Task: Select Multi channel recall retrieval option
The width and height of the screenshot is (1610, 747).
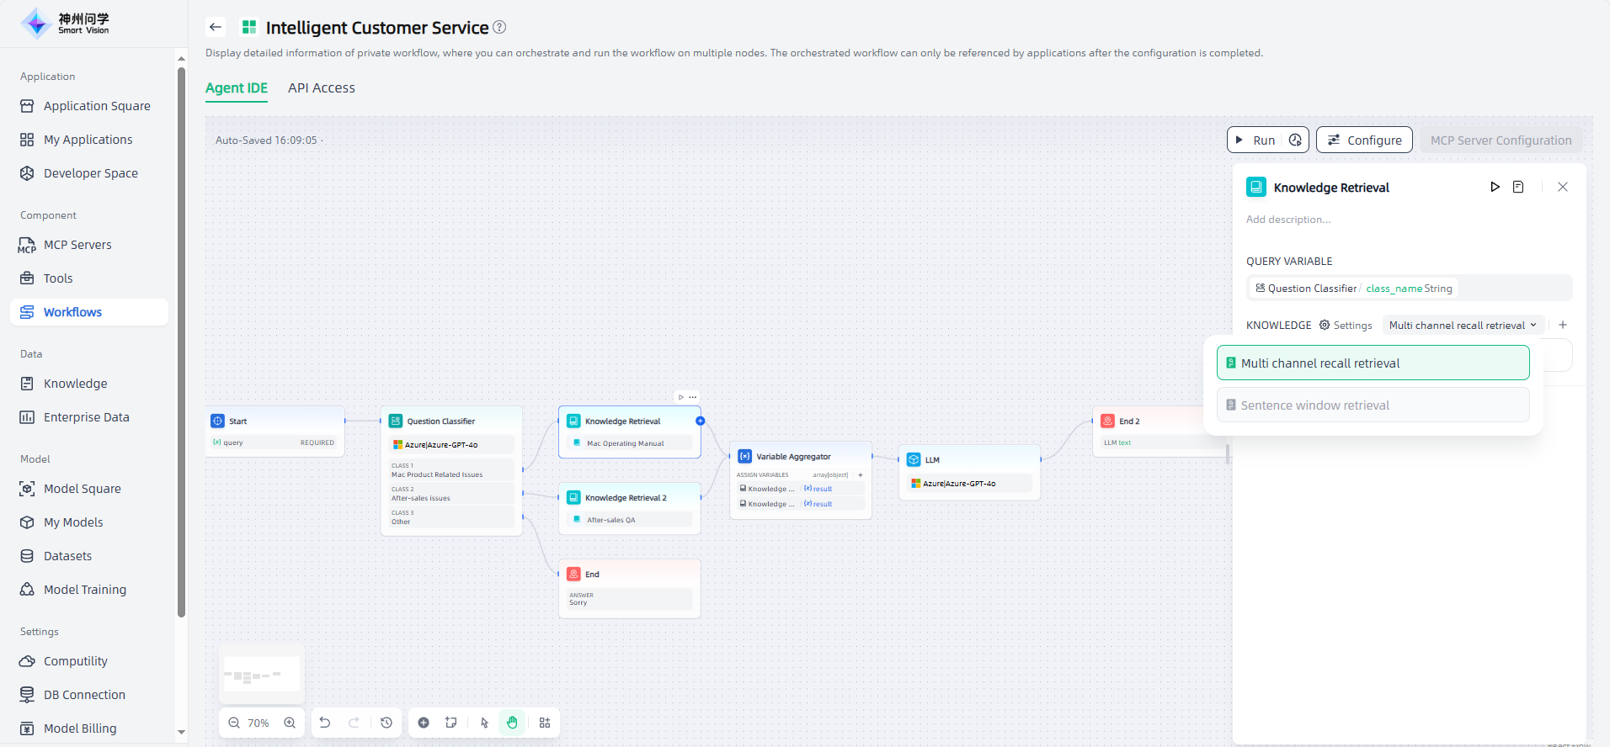Action: click(x=1373, y=363)
